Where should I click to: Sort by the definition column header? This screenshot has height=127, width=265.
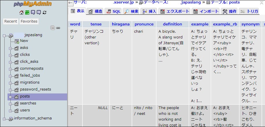pyautogui.click(x=172, y=24)
